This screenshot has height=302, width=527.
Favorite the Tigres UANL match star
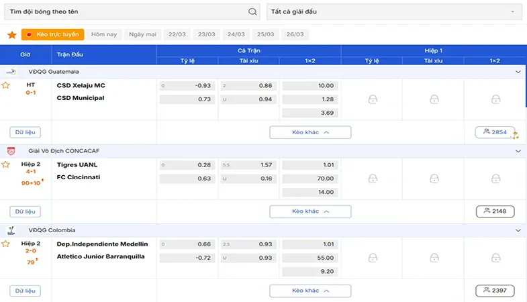tap(5, 164)
